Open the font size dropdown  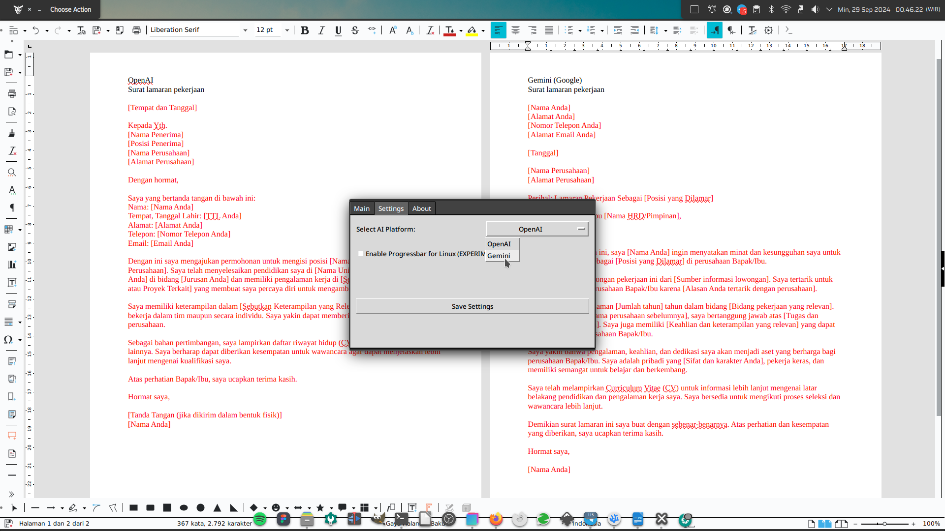click(287, 30)
